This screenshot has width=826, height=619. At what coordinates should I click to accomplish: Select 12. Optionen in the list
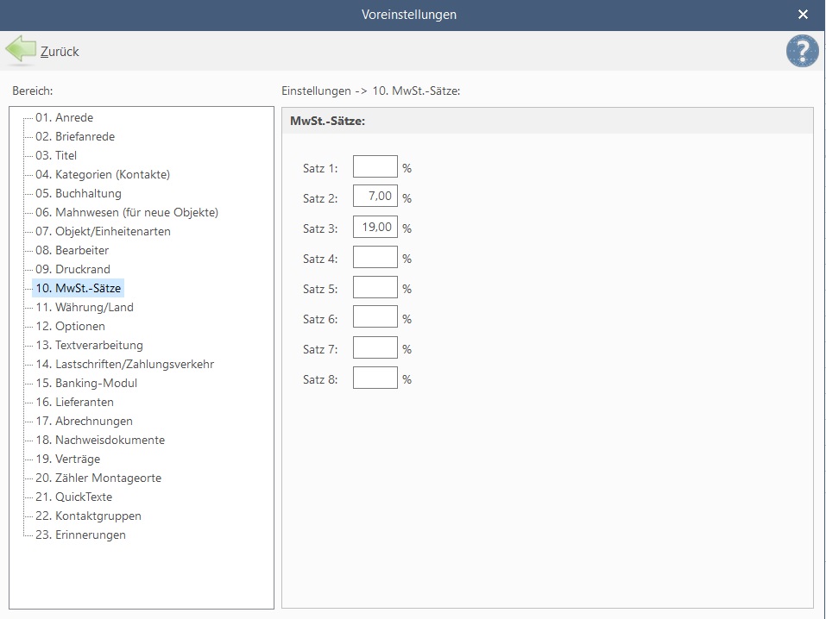coord(70,326)
